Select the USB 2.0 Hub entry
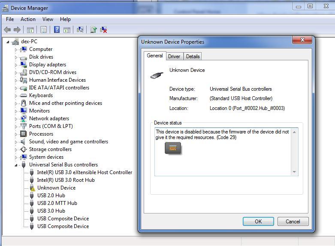The width and height of the screenshot is (335, 246). pyautogui.click(x=51, y=196)
